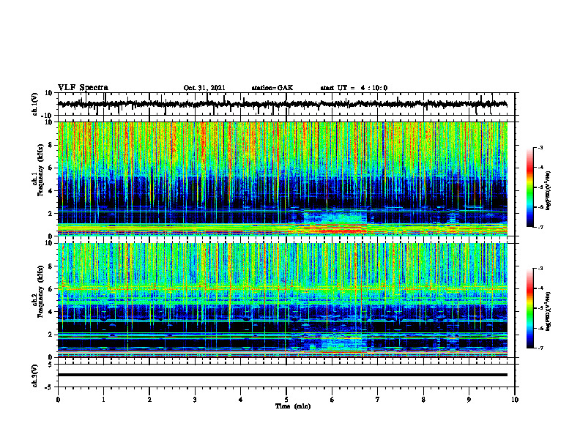Screen dimensions: 580x448
Task: Click the "4" kHz tick of ch.2 spectrogram
Action: tap(51, 312)
